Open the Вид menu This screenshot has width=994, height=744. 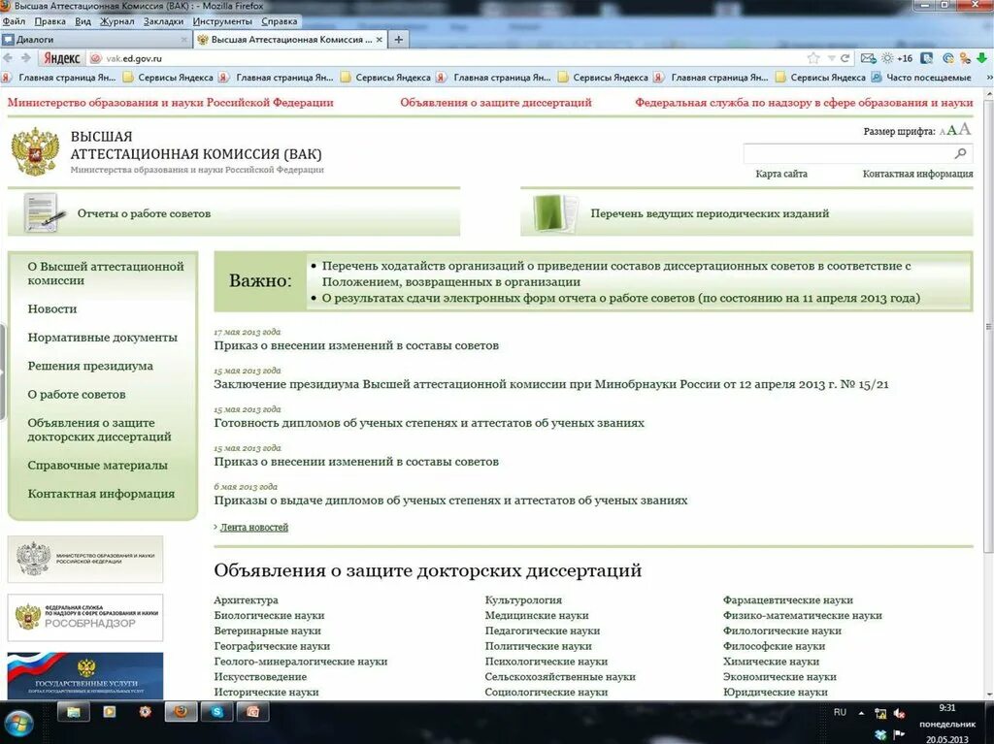click(x=83, y=21)
